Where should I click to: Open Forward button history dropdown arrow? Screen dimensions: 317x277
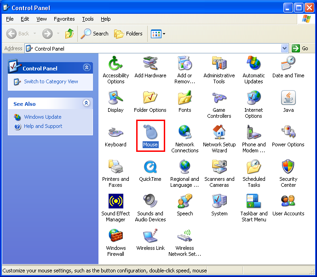pyautogui.click(x=58, y=34)
